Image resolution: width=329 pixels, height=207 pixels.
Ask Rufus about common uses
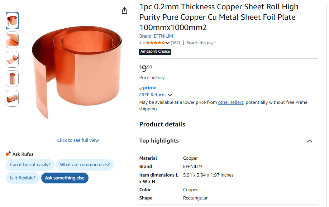pos(85,165)
